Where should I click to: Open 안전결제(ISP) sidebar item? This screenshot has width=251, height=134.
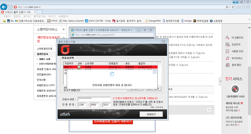[x=44, y=74]
